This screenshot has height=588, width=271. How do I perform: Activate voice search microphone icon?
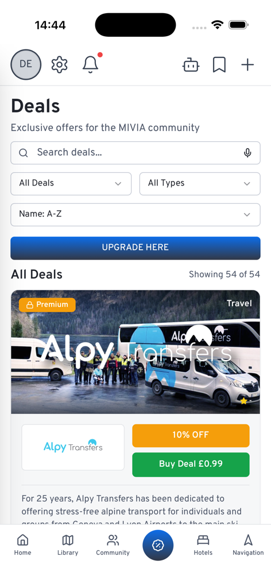coord(247,153)
